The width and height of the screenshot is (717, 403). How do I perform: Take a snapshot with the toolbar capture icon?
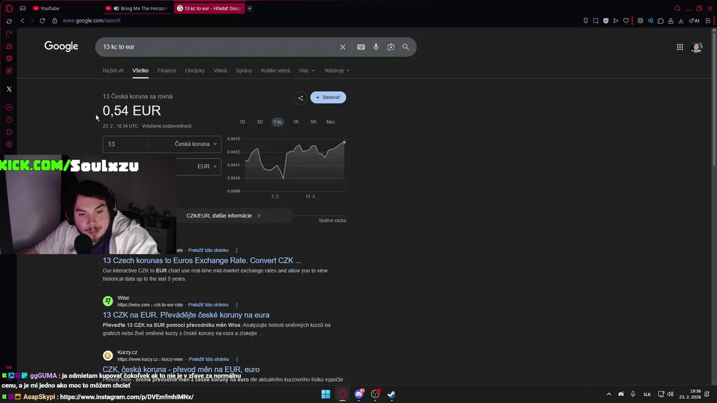596,21
